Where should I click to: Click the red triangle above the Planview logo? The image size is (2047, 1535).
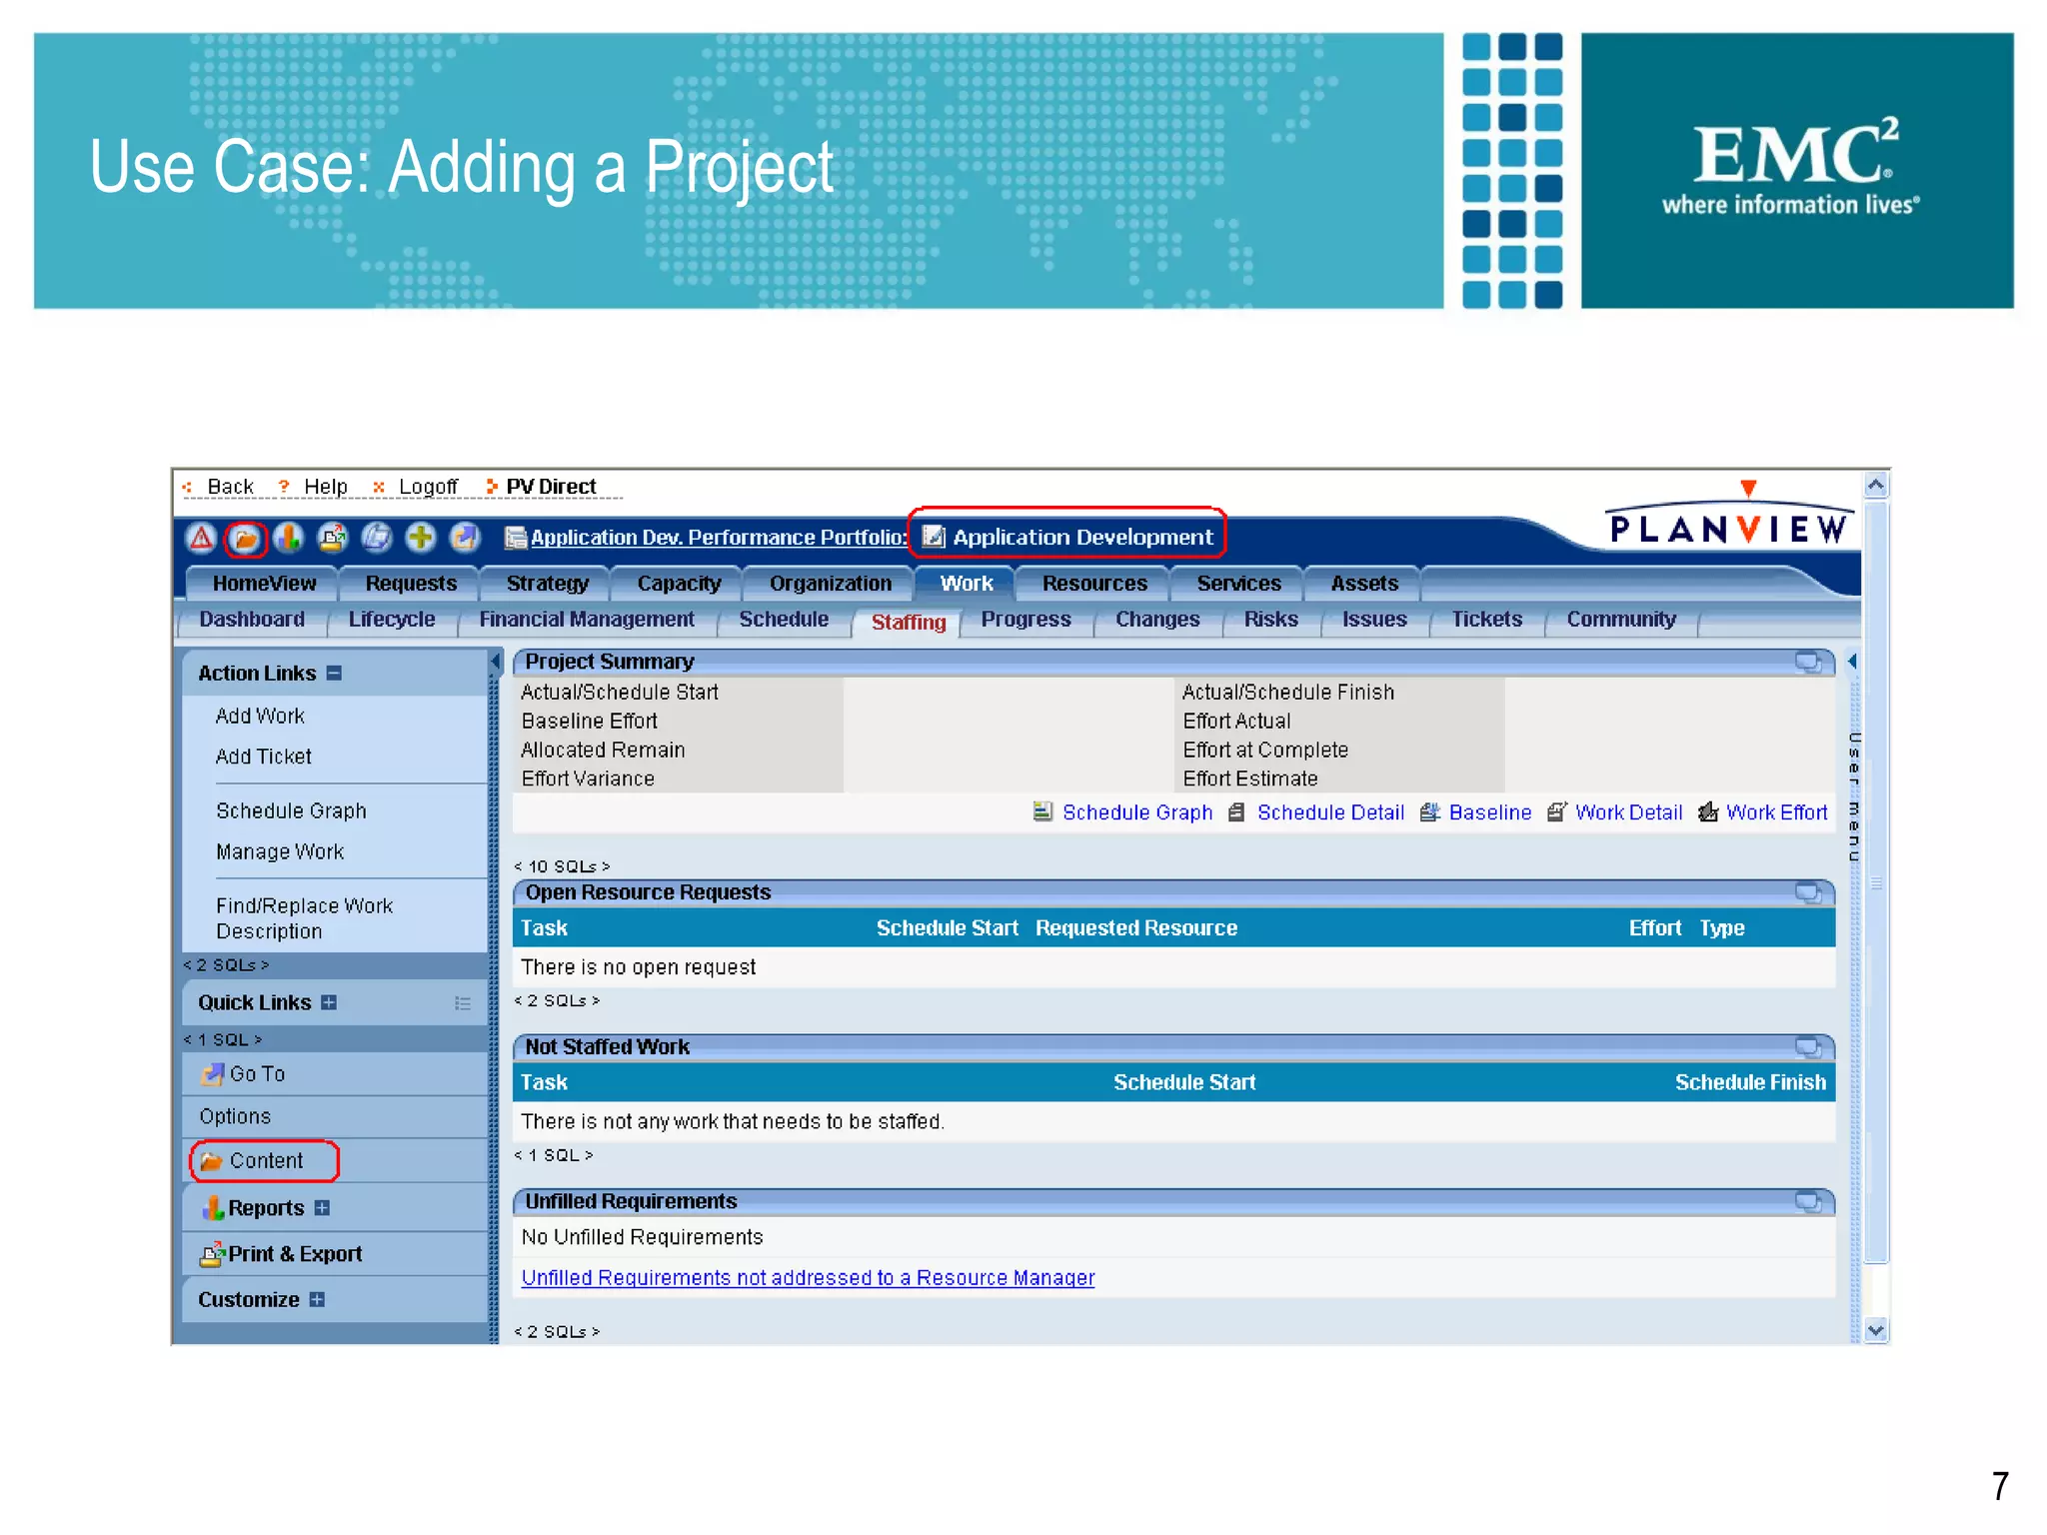tap(1748, 488)
